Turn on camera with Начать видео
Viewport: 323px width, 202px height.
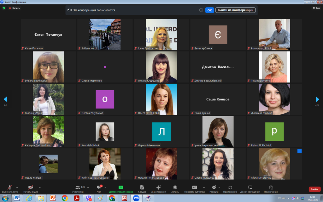[x=31, y=188]
